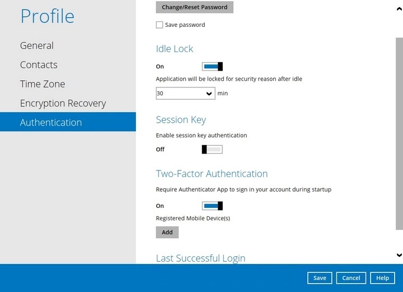
Task: Click the scroll up arrow
Action: (399, 8)
